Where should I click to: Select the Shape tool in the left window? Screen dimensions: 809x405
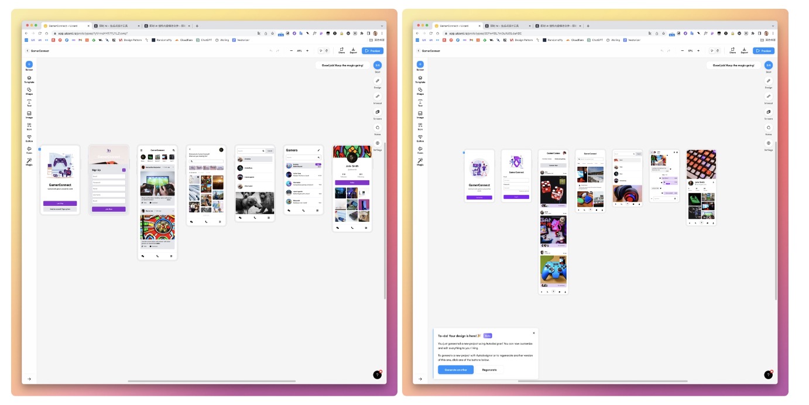pos(29,90)
